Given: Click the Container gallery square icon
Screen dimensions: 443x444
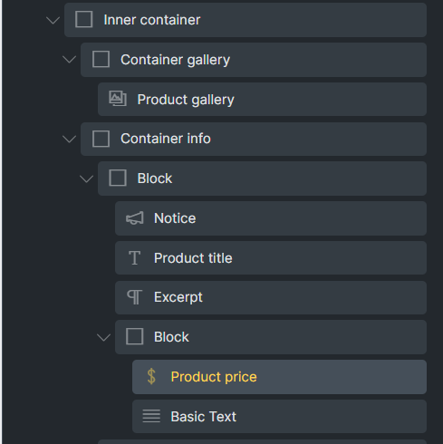Looking at the screenshot, I should (101, 59).
